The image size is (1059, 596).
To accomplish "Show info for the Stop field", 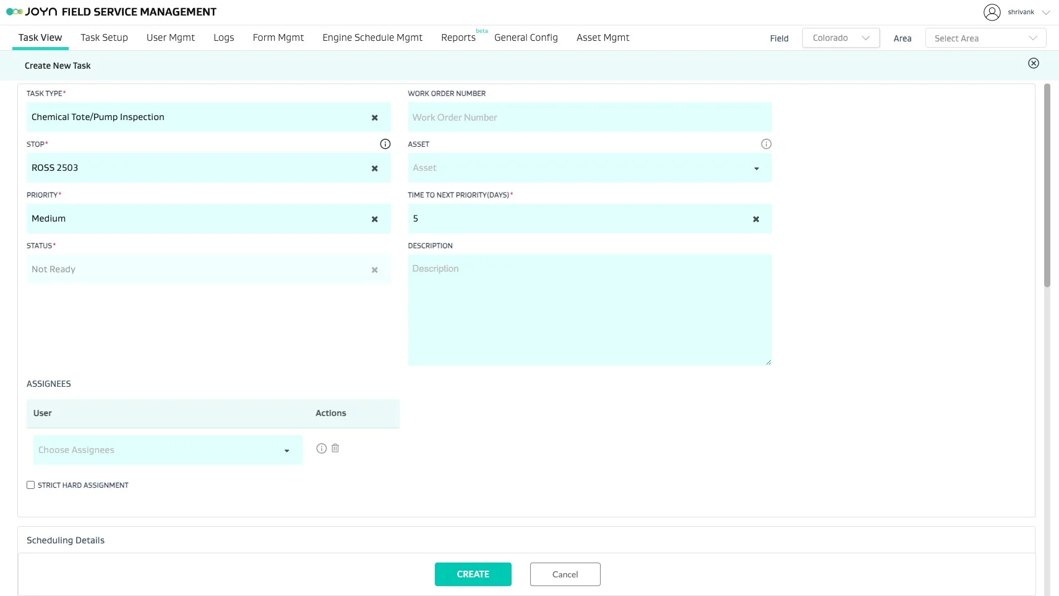I will (385, 144).
